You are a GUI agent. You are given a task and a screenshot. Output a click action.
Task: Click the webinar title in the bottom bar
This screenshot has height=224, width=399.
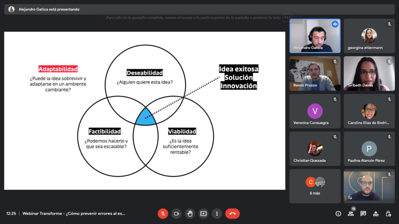(x=74, y=213)
